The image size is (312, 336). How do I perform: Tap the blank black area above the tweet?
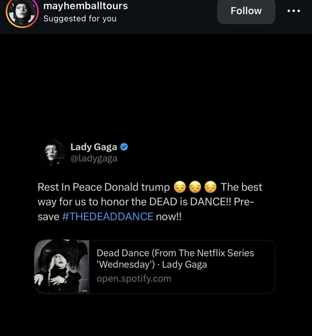point(156,86)
